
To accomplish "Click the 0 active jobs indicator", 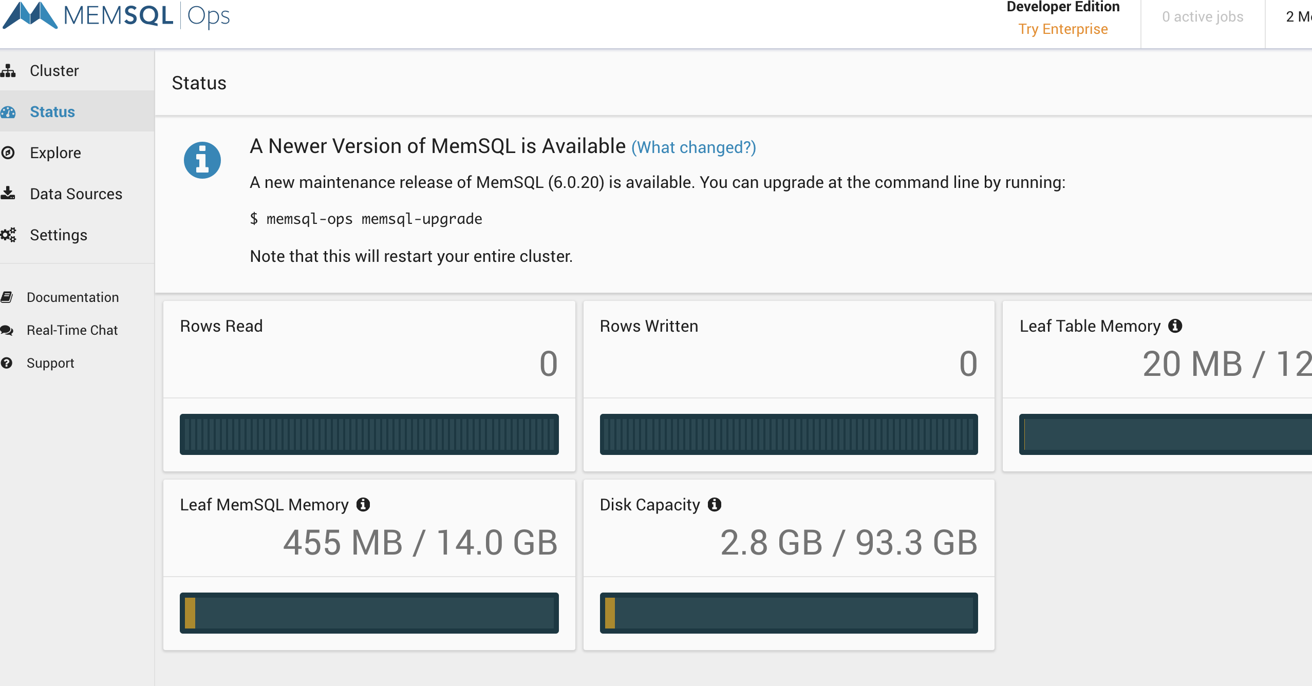I will (x=1203, y=16).
